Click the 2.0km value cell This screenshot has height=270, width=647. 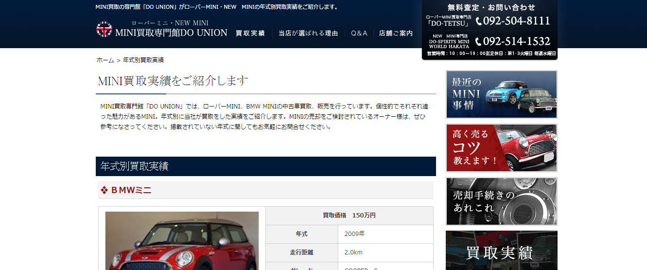click(x=385, y=252)
